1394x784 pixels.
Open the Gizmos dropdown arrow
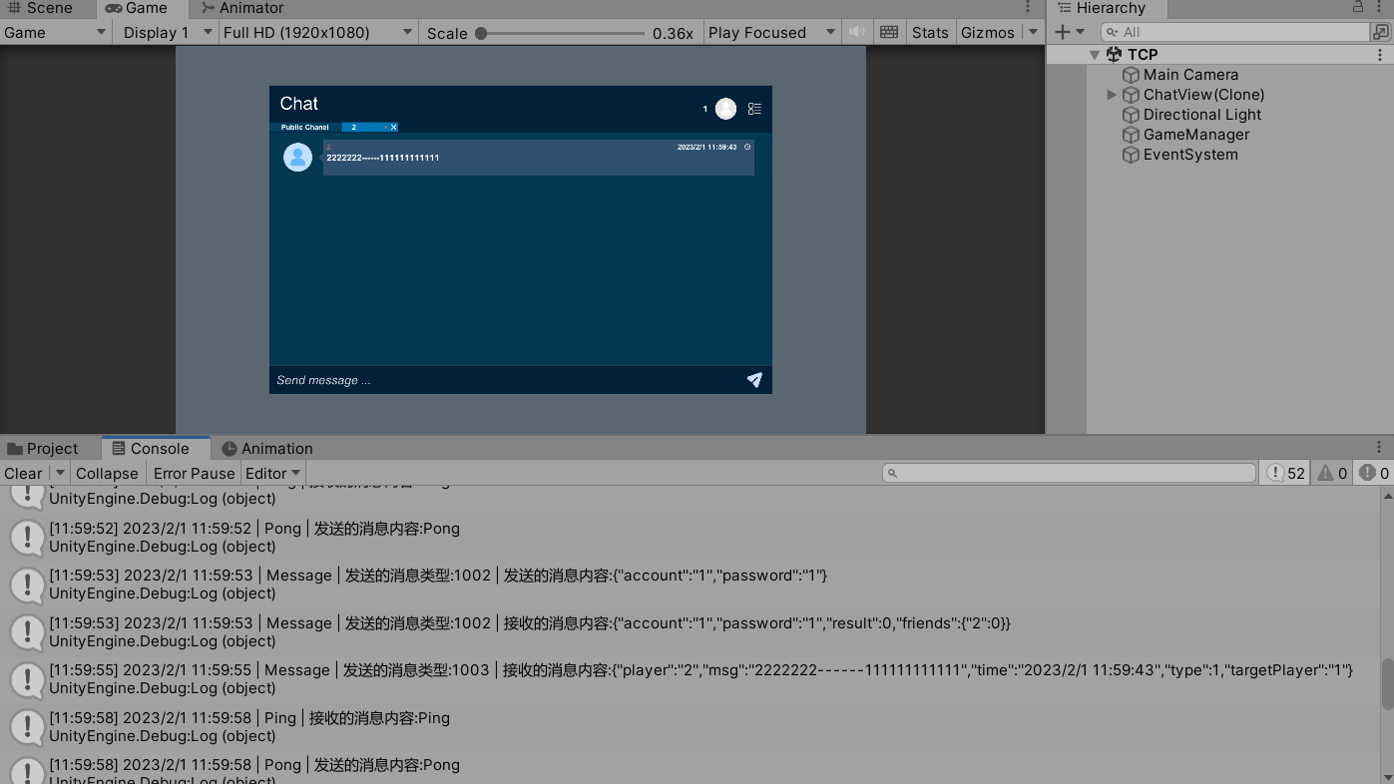coord(1033,32)
